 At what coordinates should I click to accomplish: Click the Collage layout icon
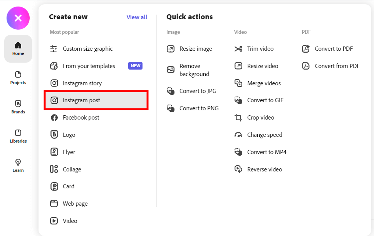54,170
